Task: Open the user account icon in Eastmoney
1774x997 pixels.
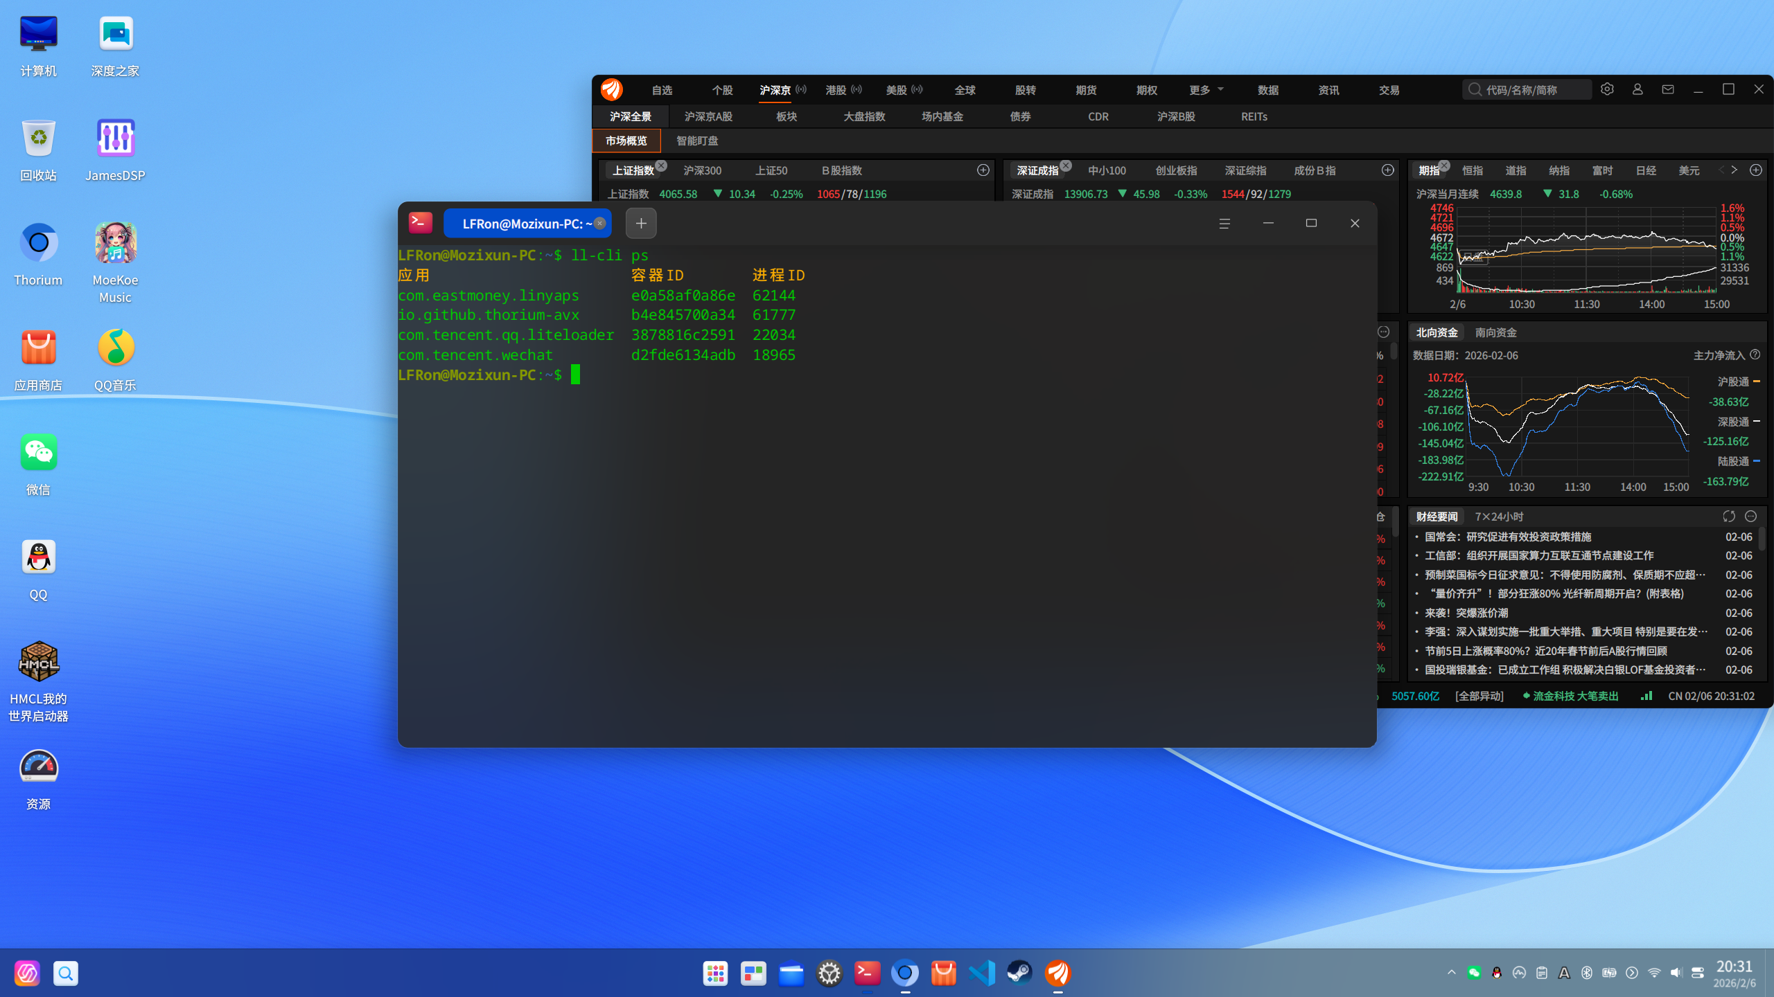Action: pyautogui.click(x=1637, y=89)
